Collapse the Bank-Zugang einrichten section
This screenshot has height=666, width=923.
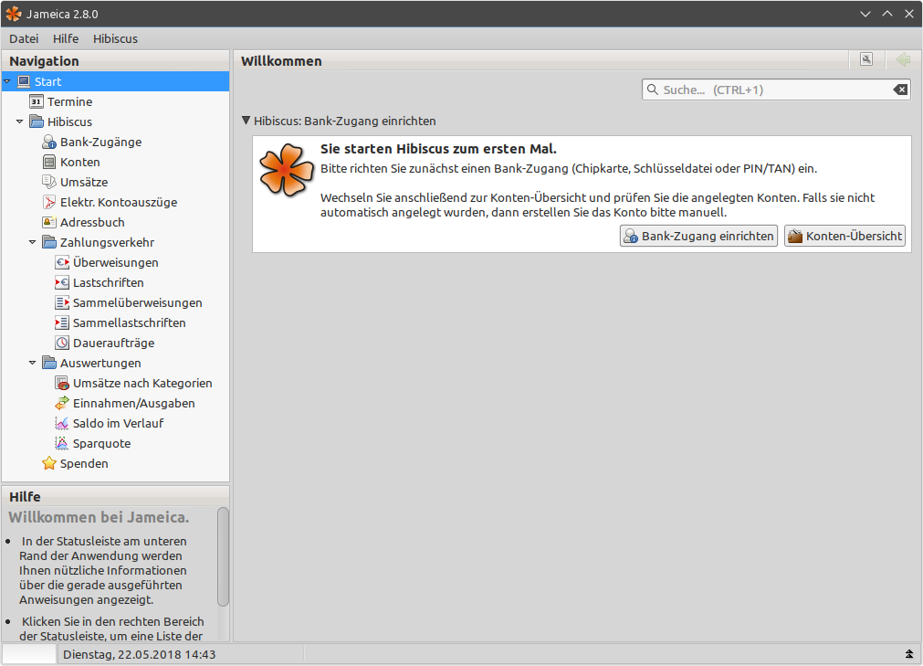[246, 120]
